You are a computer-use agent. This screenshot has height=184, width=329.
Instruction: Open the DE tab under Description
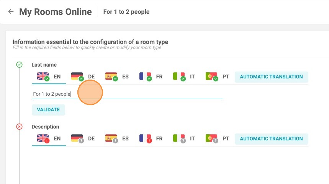click(x=83, y=138)
